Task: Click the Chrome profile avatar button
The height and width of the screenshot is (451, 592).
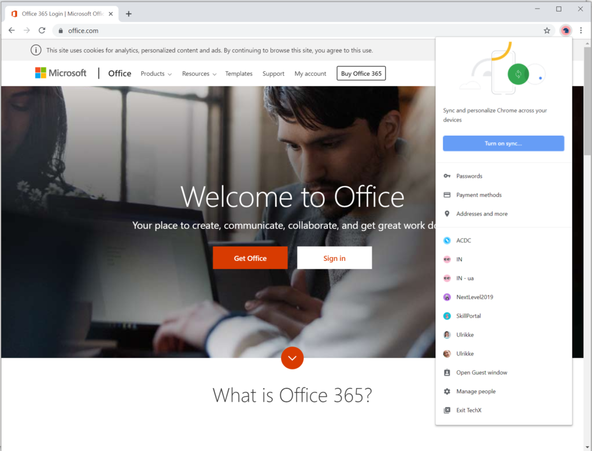Action: point(565,31)
